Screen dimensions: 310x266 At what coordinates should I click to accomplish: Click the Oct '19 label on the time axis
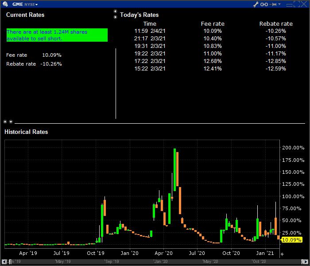[96, 253]
